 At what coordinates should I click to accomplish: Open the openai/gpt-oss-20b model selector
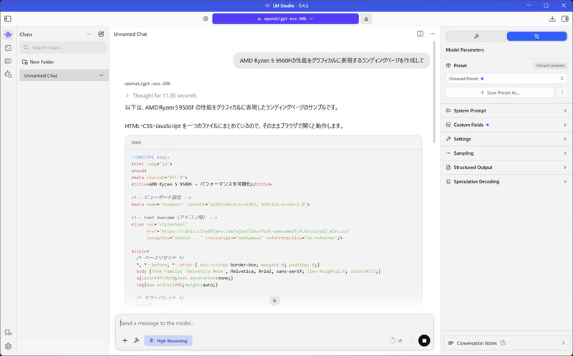pos(285,19)
